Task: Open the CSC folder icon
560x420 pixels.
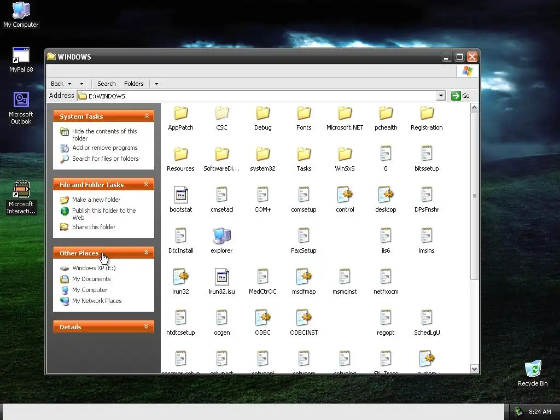Action: 222,113
